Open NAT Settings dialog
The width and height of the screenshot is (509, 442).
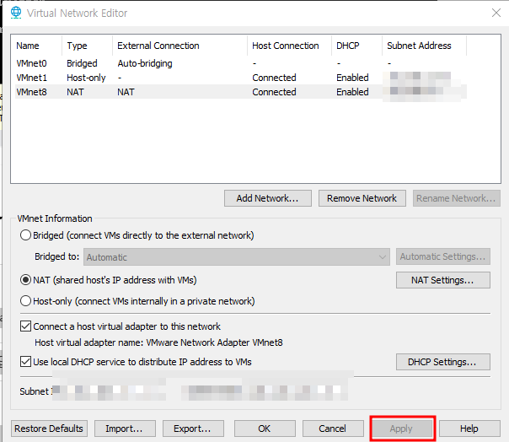tap(443, 280)
